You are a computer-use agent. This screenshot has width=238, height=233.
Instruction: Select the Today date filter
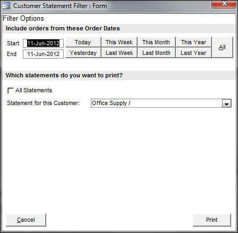(x=83, y=42)
